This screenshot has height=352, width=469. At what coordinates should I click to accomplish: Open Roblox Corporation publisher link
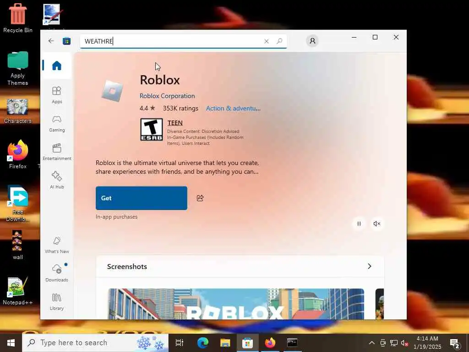167,96
